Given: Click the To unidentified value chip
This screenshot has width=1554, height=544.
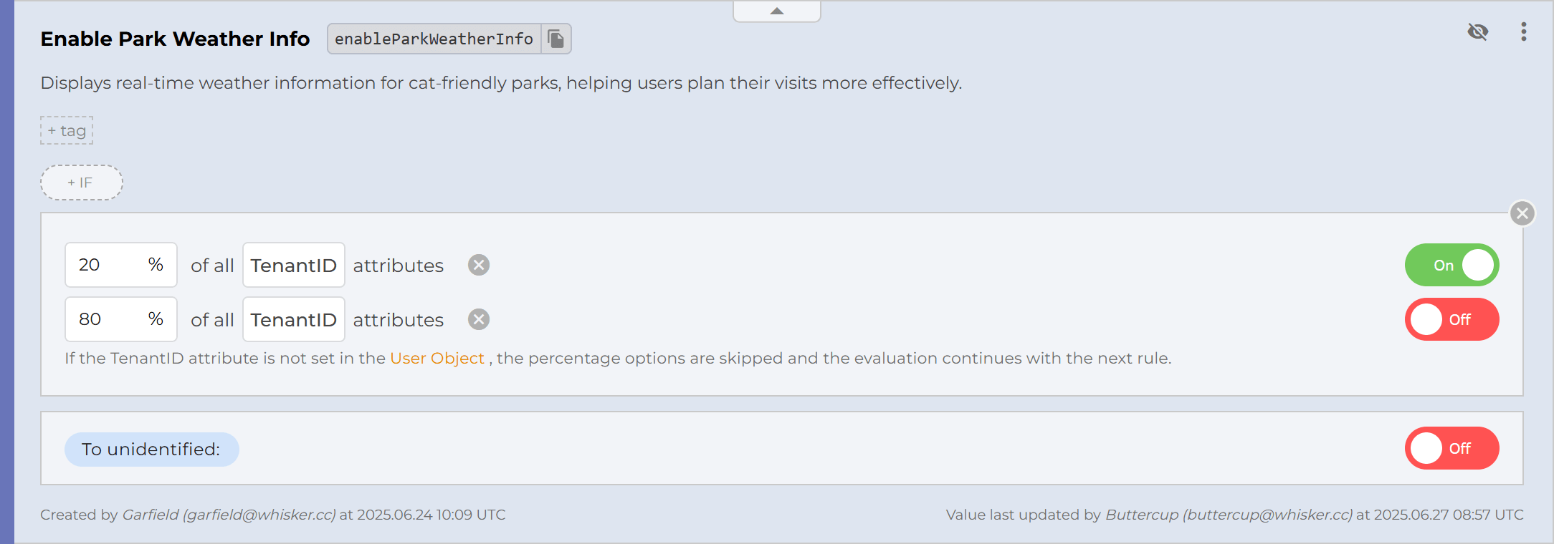Looking at the screenshot, I should click(151, 449).
